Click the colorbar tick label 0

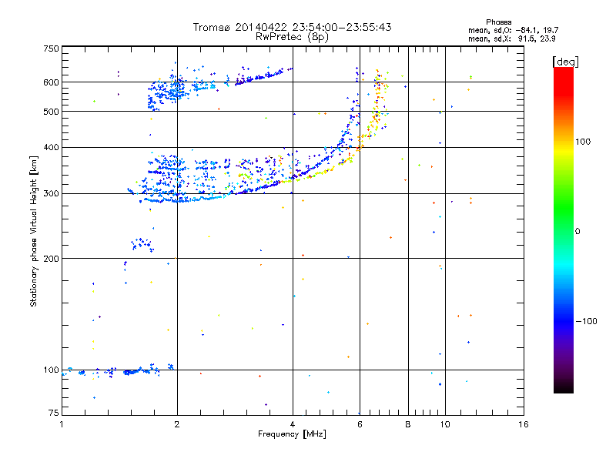click(577, 232)
